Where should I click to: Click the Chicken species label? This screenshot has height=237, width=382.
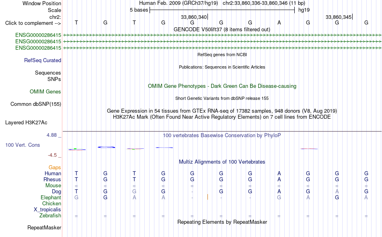click(x=51, y=203)
